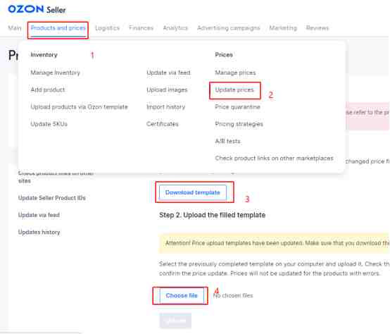
Task: Click the Choose file button
Action: tap(182, 295)
